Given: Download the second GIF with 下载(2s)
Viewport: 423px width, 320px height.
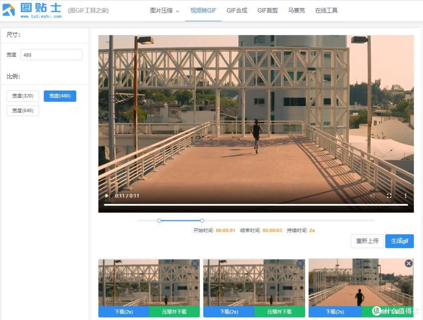Looking at the screenshot, I should point(229,312).
